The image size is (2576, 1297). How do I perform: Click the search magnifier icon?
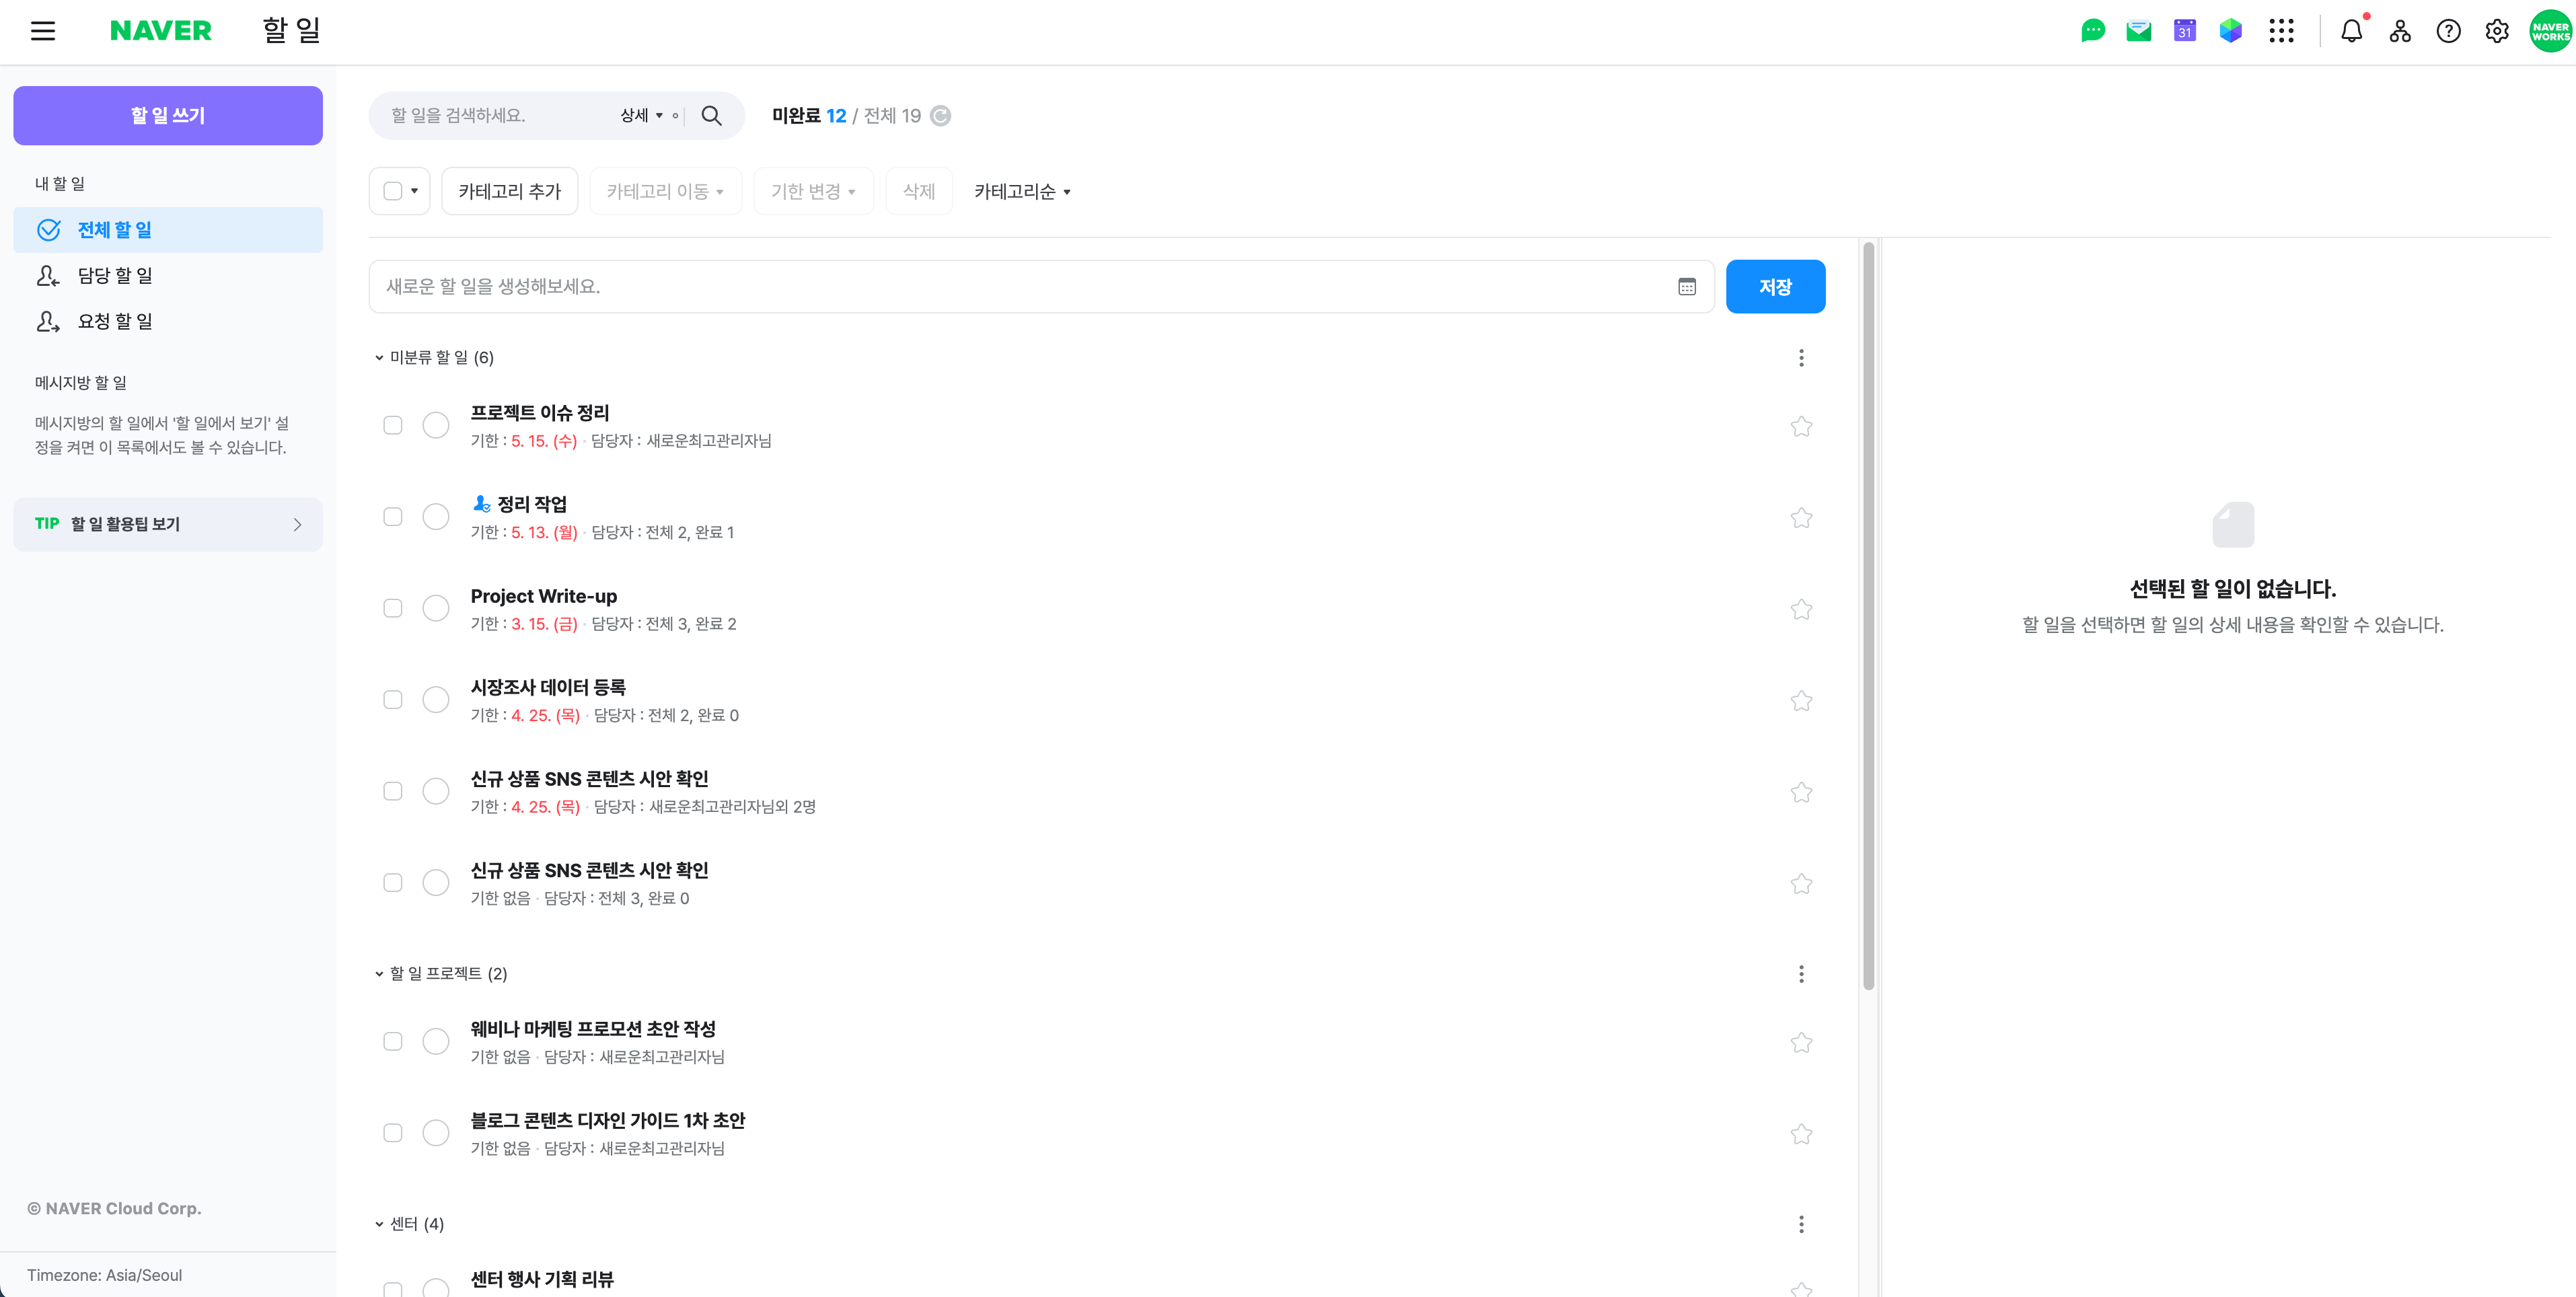711,115
